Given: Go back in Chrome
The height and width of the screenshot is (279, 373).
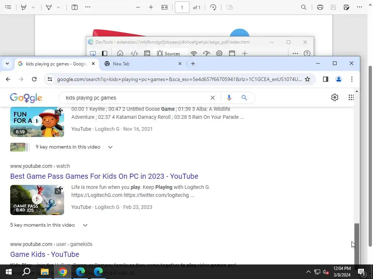Looking at the screenshot, I should click(x=8, y=79).
